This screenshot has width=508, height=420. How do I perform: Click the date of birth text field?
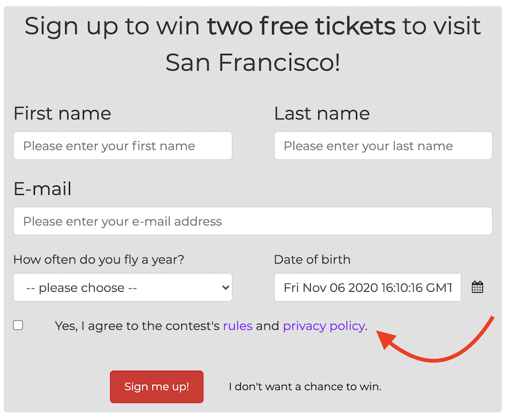tap(368, 287)
